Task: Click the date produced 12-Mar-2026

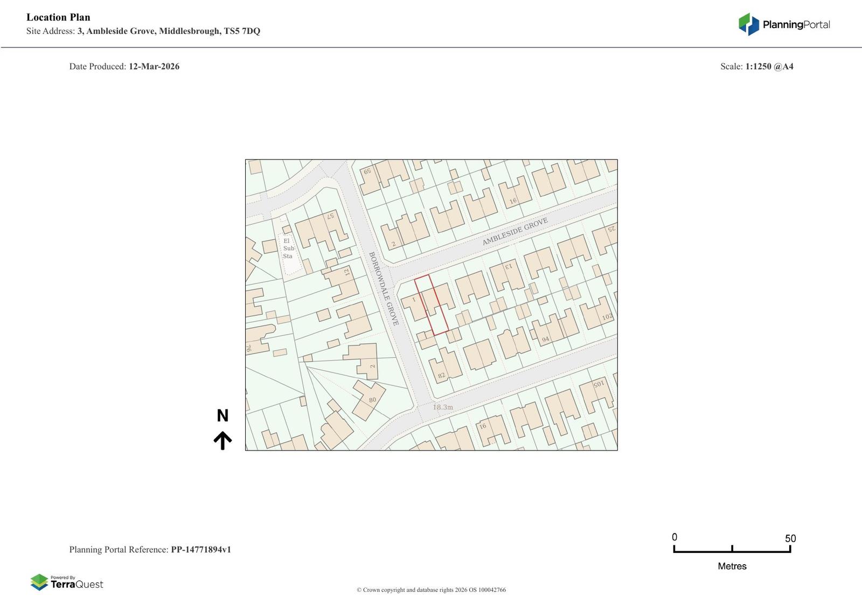Action: [154, 66]
